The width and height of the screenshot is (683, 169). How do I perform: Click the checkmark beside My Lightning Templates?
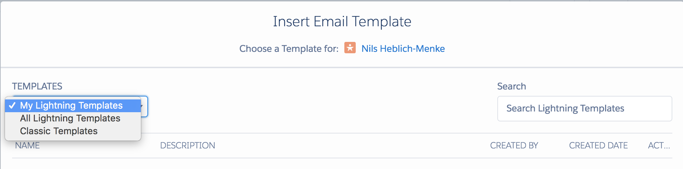coord(12,105)
